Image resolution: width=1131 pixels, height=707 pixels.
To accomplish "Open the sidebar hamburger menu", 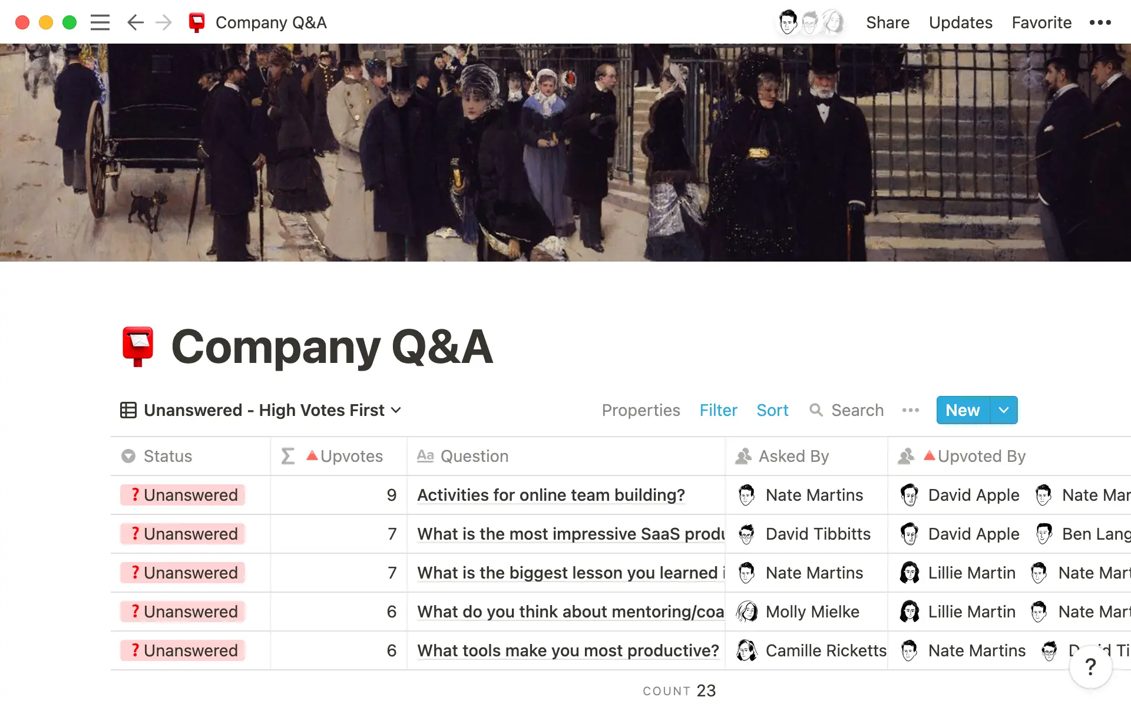I will (x=100, y=22).
